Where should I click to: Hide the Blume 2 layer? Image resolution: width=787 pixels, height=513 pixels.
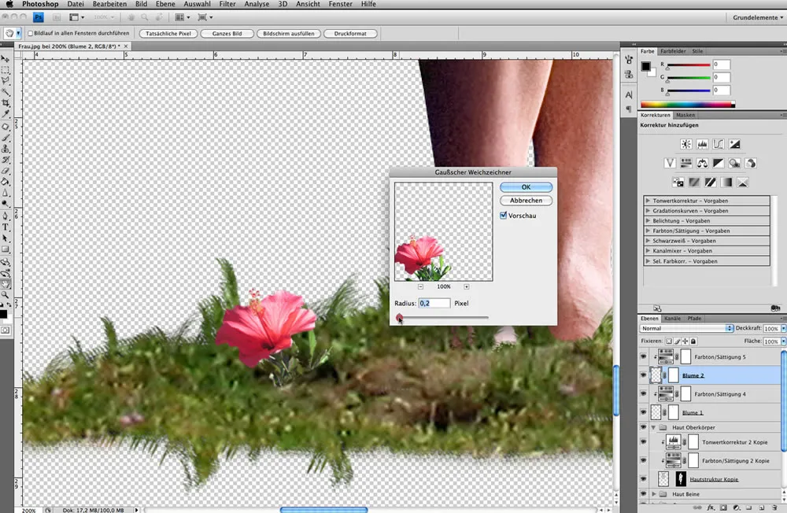click(x=641, y=374)
